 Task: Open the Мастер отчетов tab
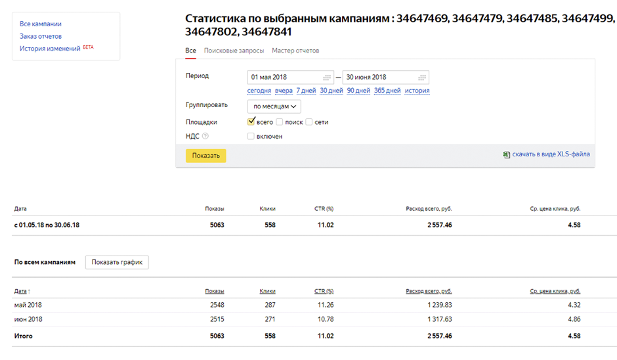point(295,51)
